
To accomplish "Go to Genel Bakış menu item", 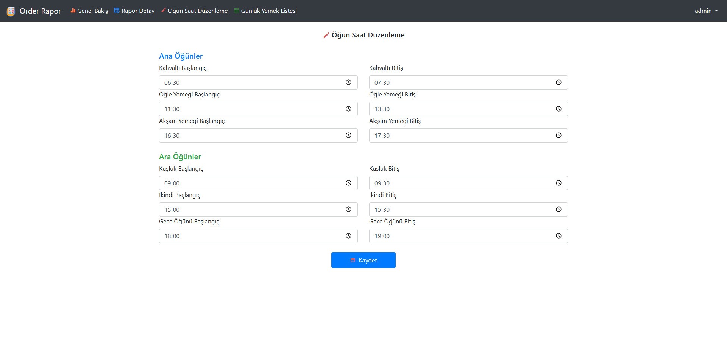I will (x=89, y=11).
